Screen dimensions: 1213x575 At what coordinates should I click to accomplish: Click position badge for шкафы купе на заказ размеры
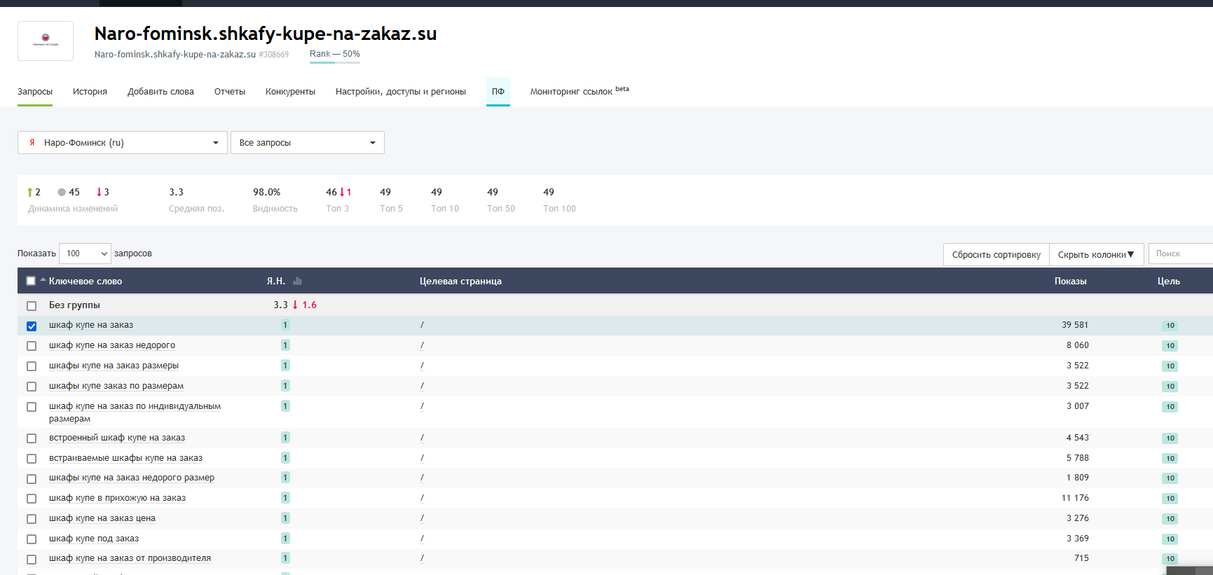285,366
